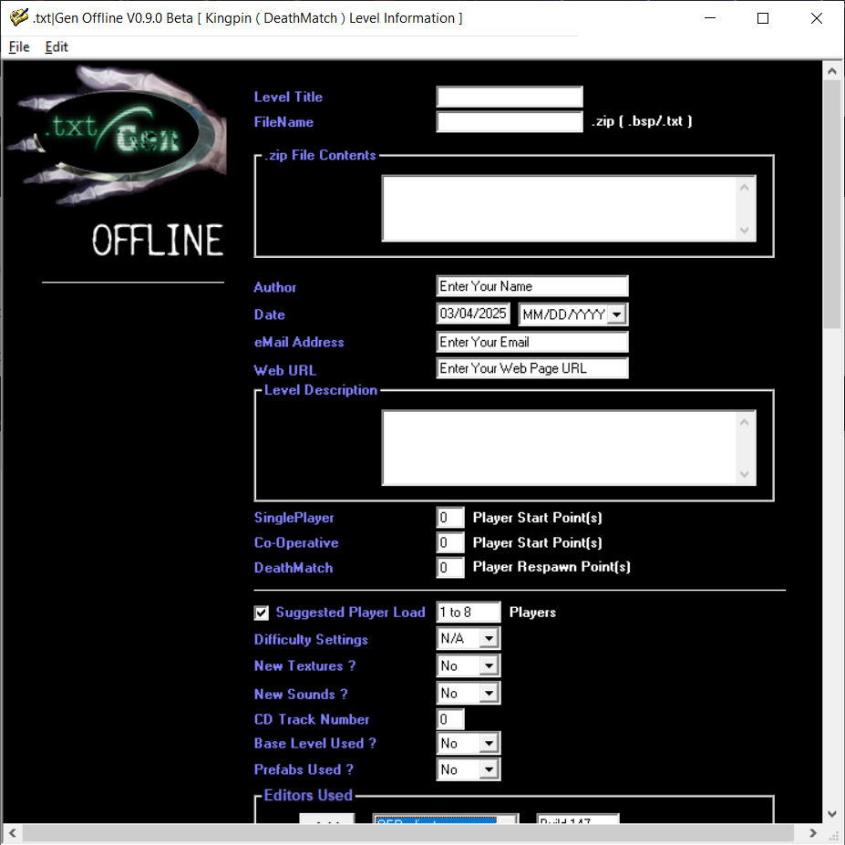Click the app icon in the title bar

coord(18,18)
